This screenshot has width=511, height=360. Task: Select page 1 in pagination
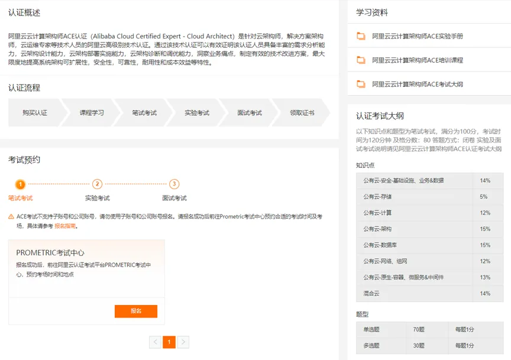[169, 342]
